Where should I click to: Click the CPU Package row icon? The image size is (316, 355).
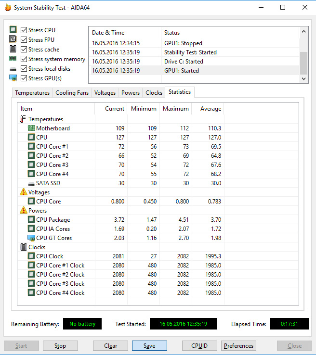click(31, 220)
